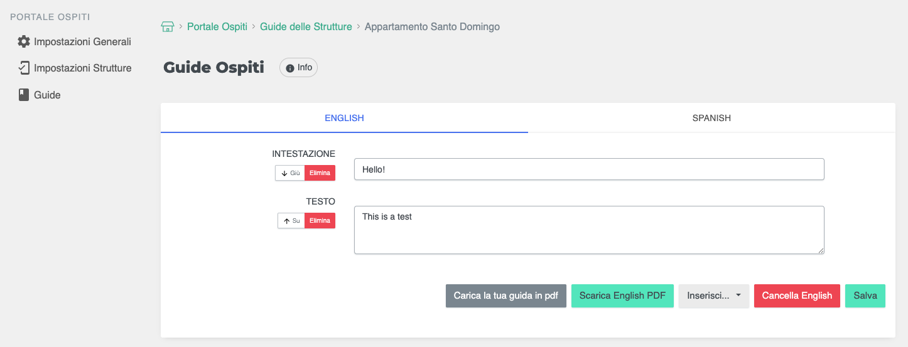Image resolution: width=908 pixels, height=347 pixels.
Task: Focus the Intestazione field containing Hello!
Action: (589, 169)
